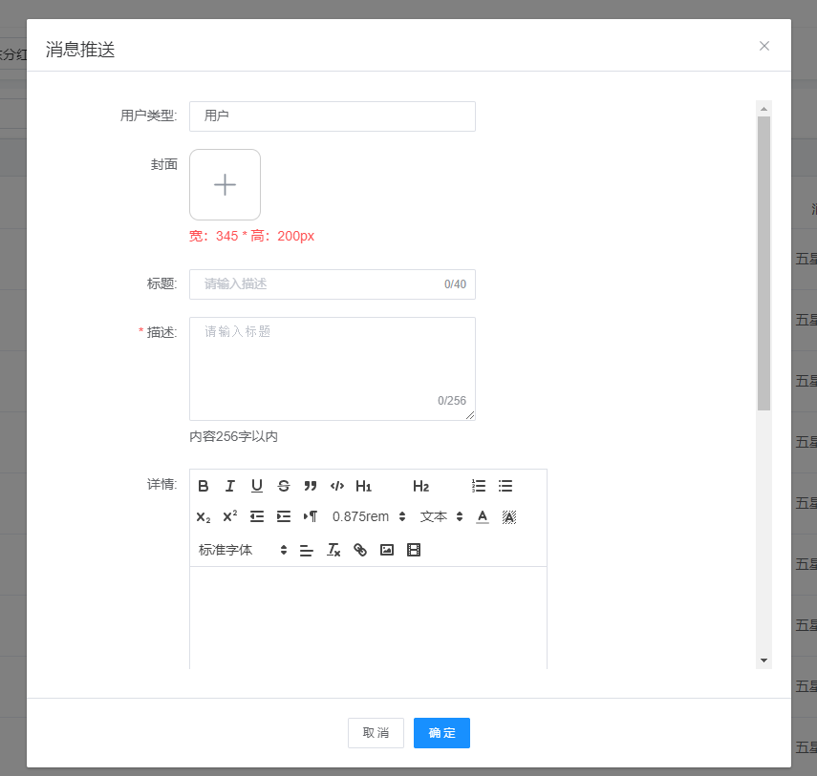Click the cover image upload box
Viewport: 817px width, 776px height.
pos(225,185)
